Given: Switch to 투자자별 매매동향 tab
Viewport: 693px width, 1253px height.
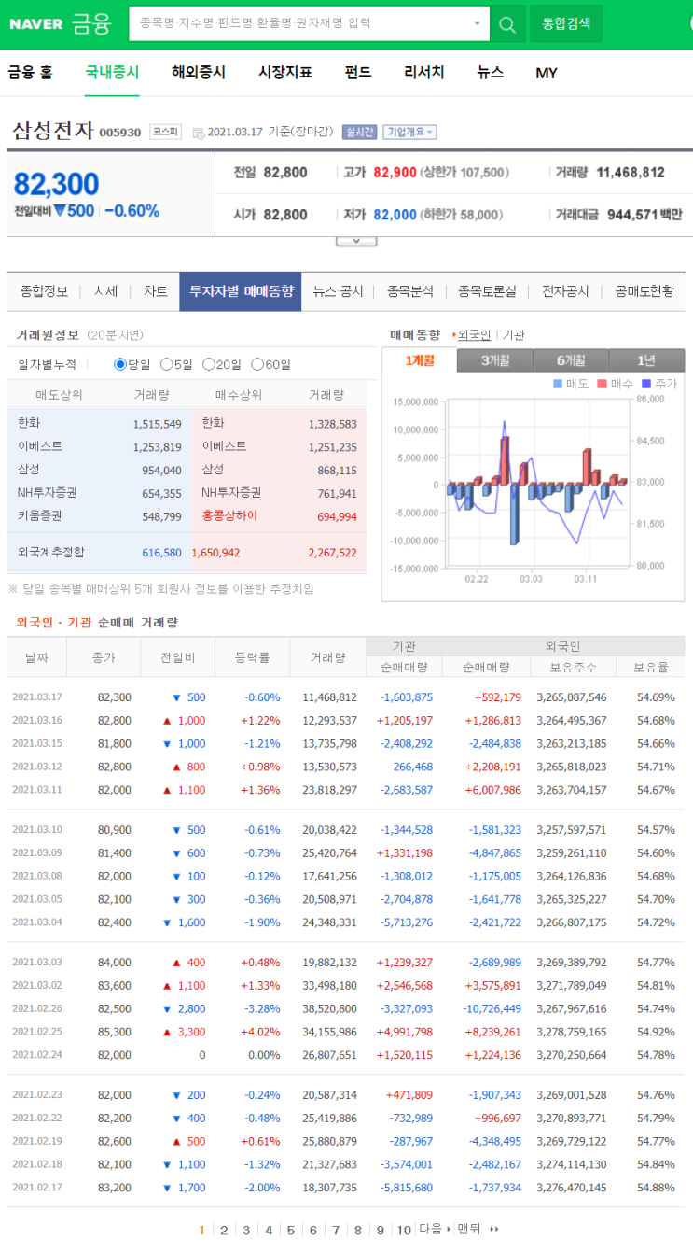Looking at the screenshot, I should tap(241, 291).
